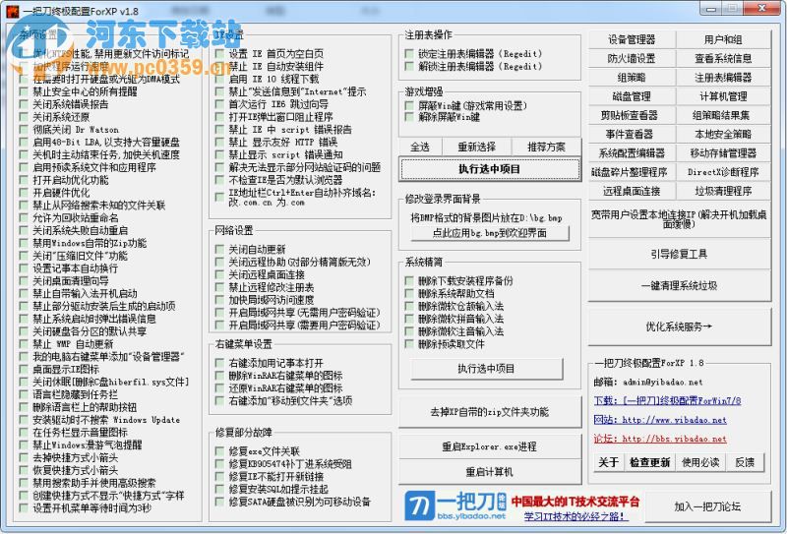Click the app icon in title bar

point(12,11)
